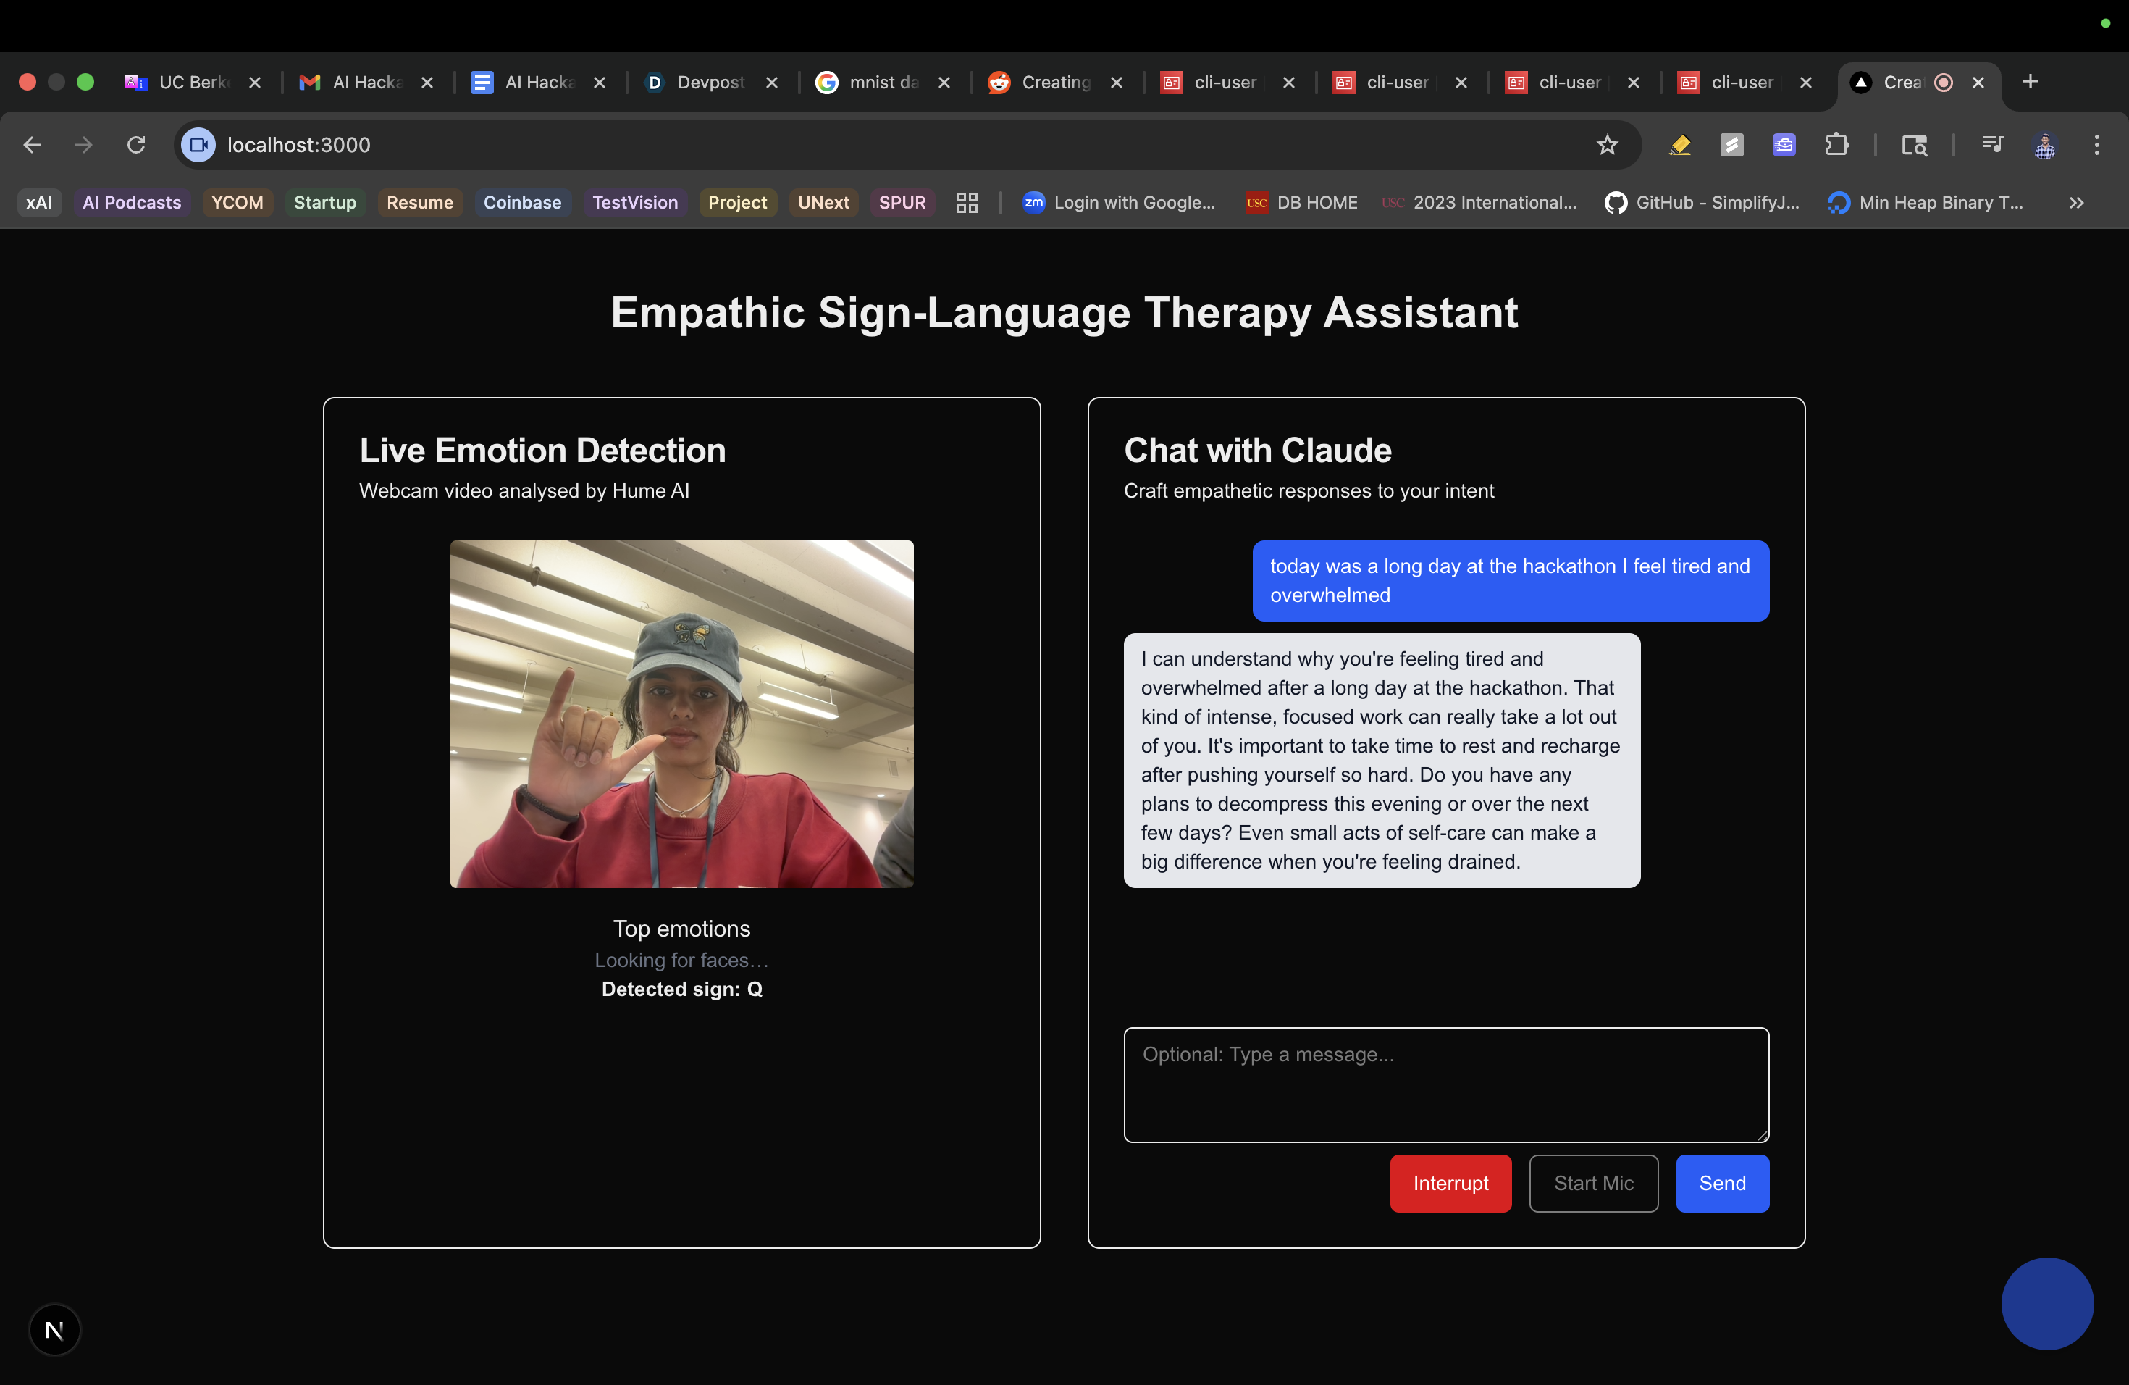Click the blue floating circle button
The height and width of the screenshot is (1385, 2129).
(x=2046, y=1304)
